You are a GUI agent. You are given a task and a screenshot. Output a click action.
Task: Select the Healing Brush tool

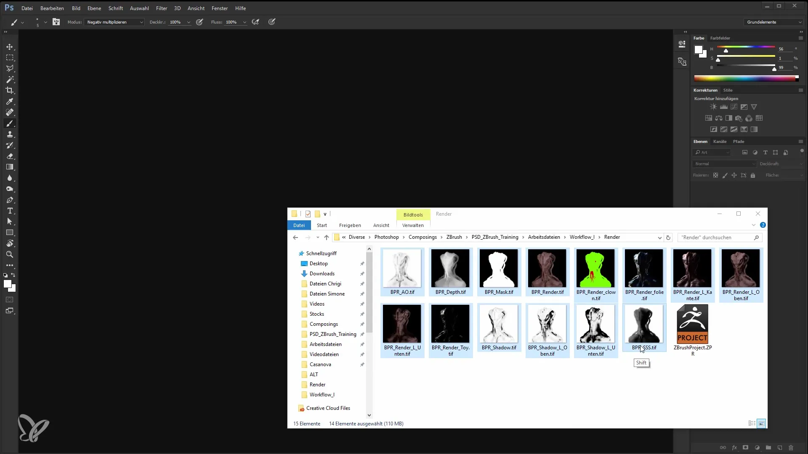pos(10,112)
